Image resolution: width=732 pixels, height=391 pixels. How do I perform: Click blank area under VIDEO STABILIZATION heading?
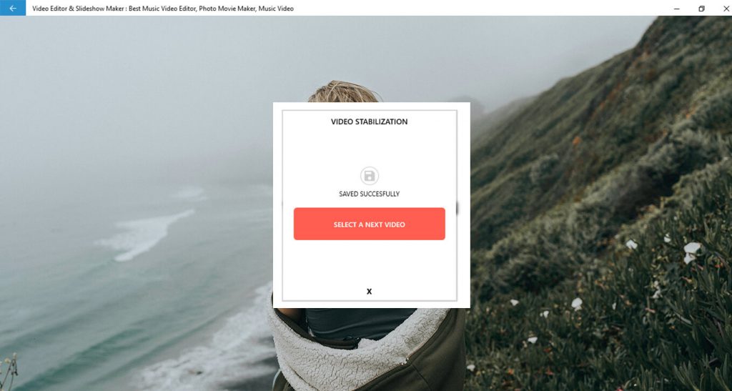coord(370,146)
